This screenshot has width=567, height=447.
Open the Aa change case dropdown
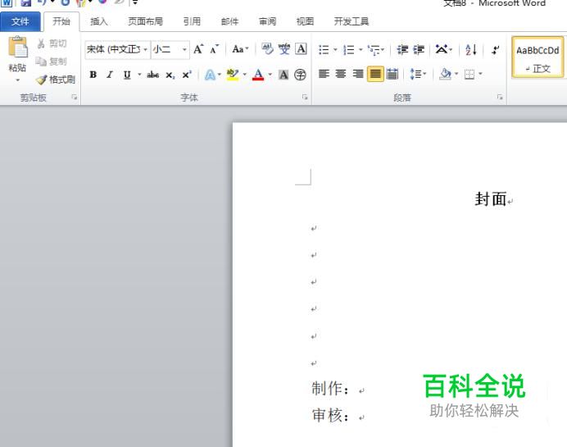click(x=240, y=49)
